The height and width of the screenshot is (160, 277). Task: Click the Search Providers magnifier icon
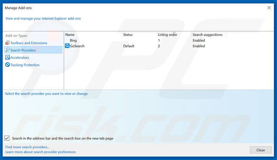7,50
